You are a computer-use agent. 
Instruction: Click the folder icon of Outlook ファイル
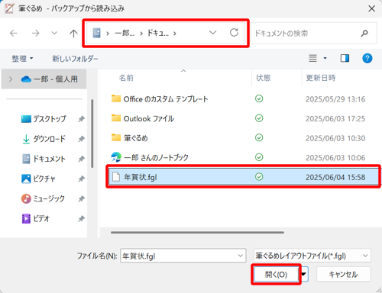(116, 118)
